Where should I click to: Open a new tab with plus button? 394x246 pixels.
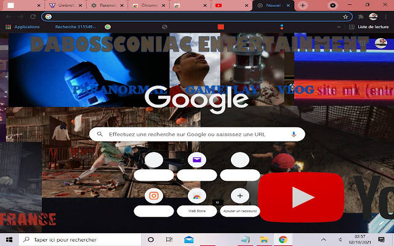click(x=302, y=6)
